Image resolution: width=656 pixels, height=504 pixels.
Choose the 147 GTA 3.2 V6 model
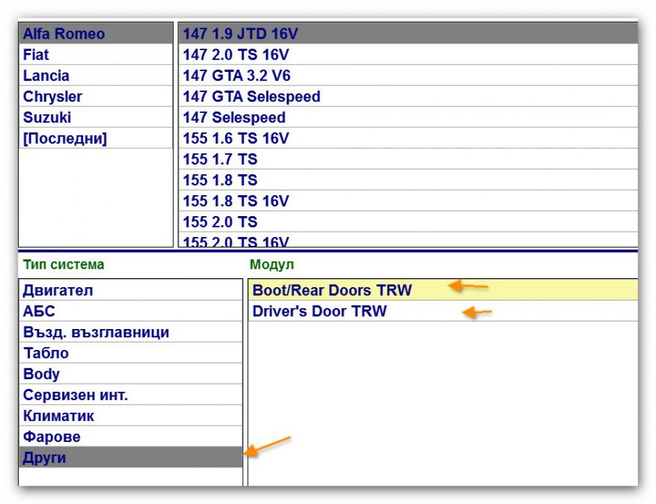236,76
